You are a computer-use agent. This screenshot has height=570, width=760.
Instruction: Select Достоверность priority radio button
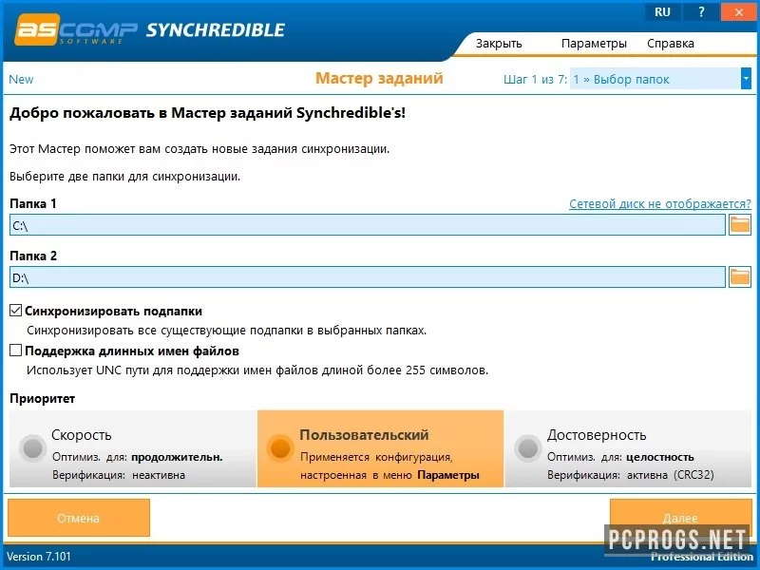(528, 448)
